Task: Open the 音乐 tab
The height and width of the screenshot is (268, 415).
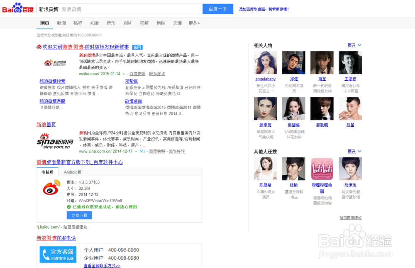Action: tap(111, 23)
